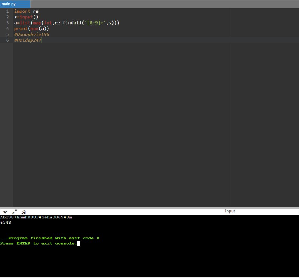Click line number 4 in the gutter
This screenshot has height=278, width=299.
[x=8, y=29]
